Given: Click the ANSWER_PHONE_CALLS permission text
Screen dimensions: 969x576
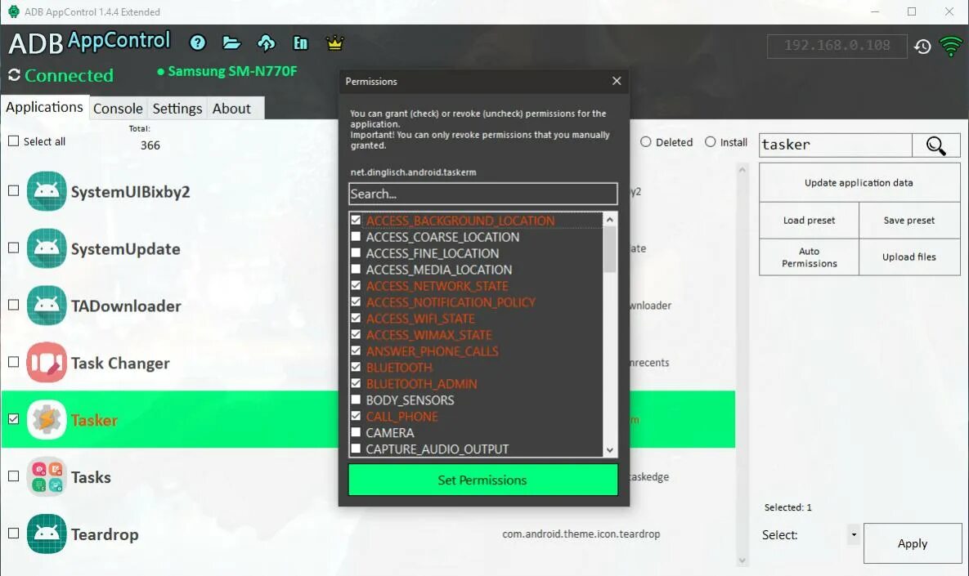Looking at the screenshot, I should pyautogui.click(x=432, y=351).
